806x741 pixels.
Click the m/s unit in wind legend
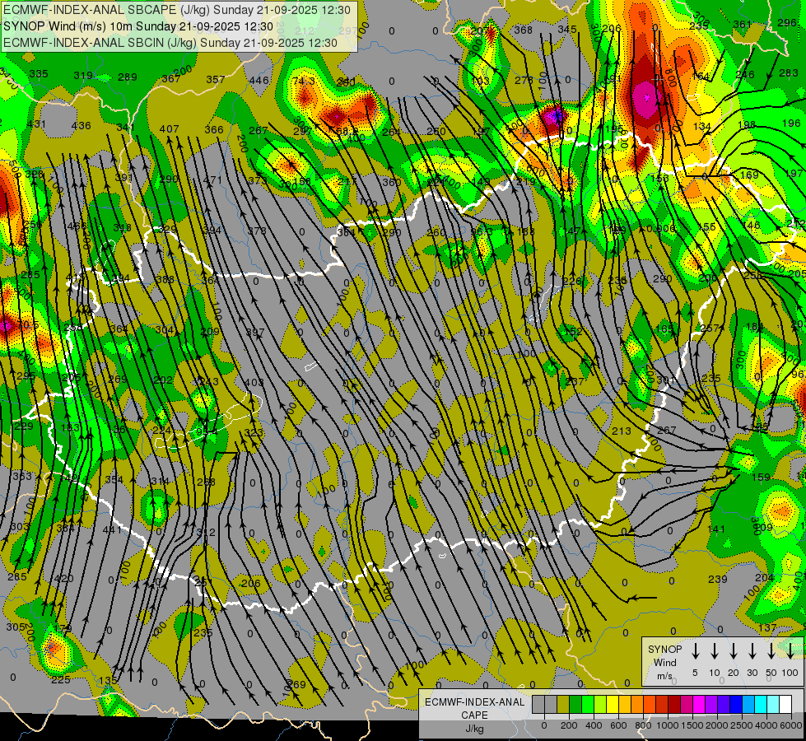[664, 676]
